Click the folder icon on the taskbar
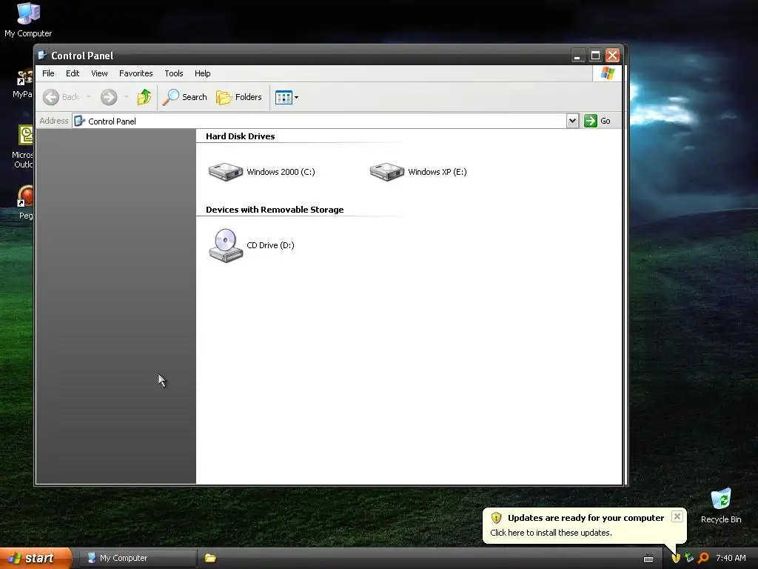 tap(210, 559)
